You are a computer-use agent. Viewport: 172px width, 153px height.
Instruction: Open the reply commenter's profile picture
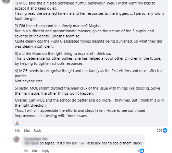point(16,139)
